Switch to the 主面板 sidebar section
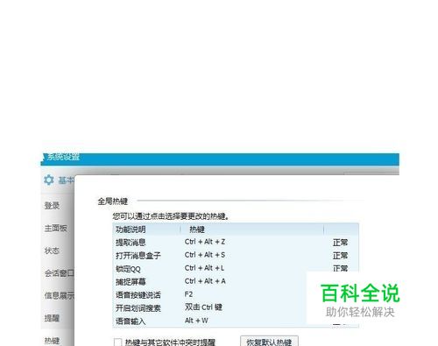This screenshot has width=438, height=346. pos(55,228)
